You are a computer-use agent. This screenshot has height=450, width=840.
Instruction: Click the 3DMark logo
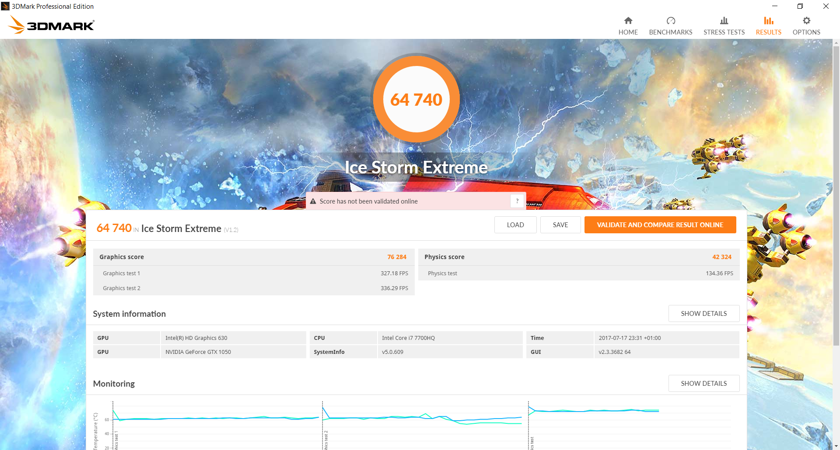point(51,25)
